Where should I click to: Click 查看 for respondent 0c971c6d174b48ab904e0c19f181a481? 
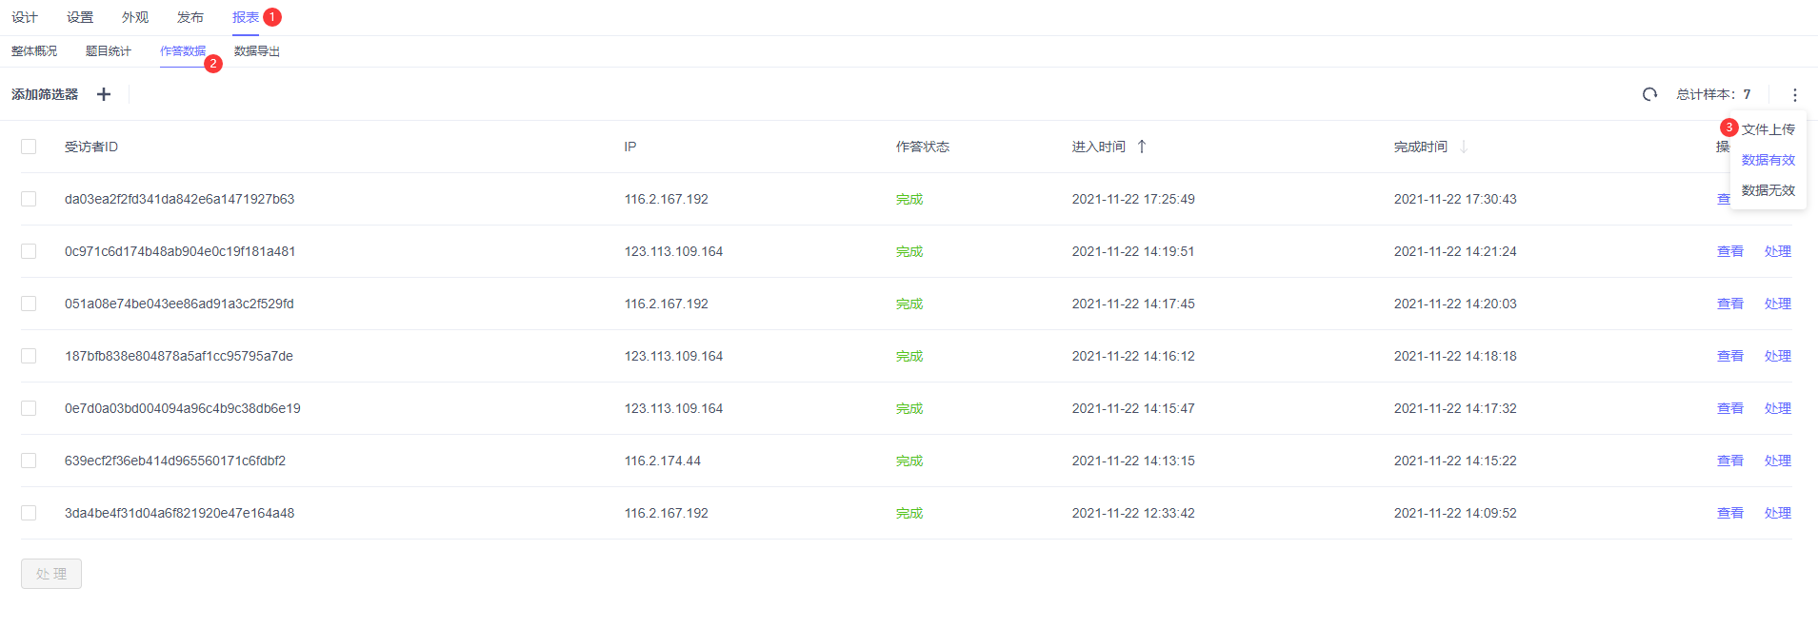[x=1729, y=251]
